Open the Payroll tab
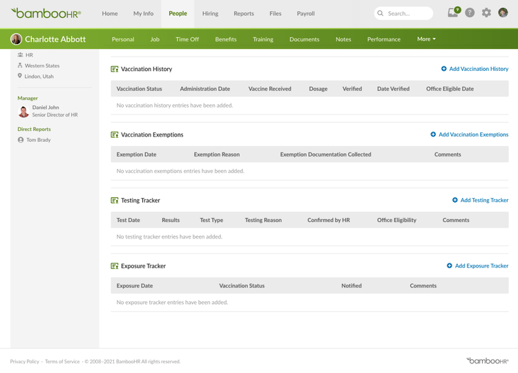Image resolution: width=518 pixels, height=373 pixels. tap(305, 14)
